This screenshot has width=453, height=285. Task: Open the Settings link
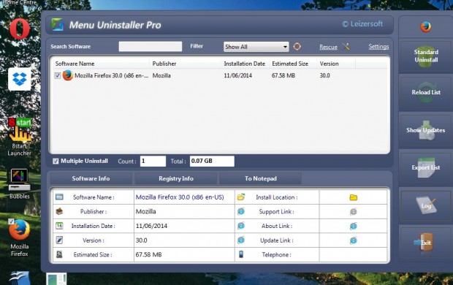tap(378, 46)
